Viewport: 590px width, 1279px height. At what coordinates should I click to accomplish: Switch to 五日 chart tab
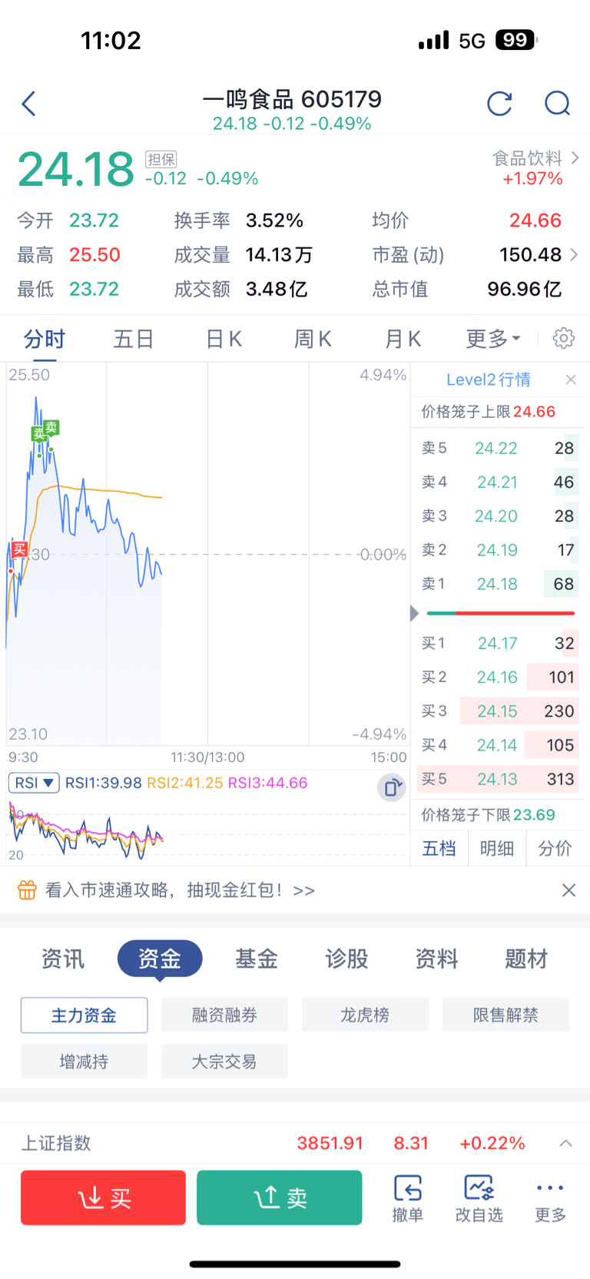(134, 339)
